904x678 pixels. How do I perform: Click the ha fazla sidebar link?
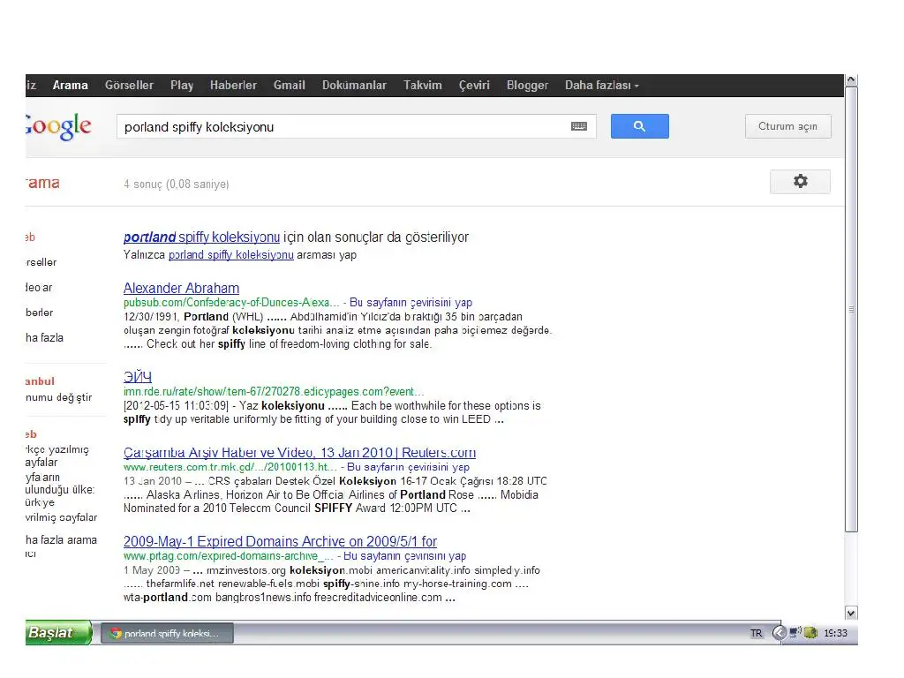click(44, 338)
